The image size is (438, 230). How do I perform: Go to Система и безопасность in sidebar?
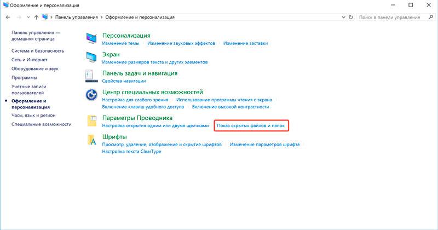pos(37,51)
